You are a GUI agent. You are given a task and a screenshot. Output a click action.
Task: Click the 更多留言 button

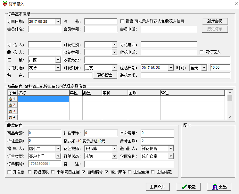104,75
